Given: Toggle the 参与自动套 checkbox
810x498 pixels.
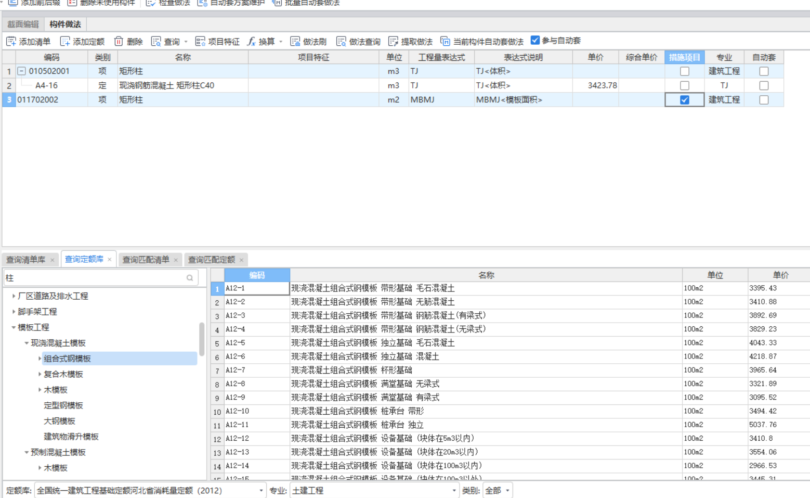Looking at the screenshot, I should point(535,40).
